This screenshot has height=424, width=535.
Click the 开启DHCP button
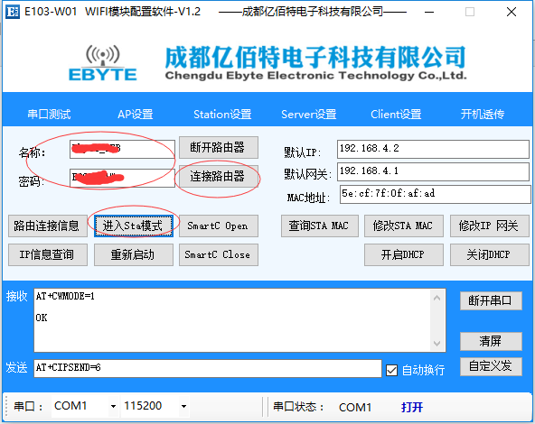coord(404,254)
